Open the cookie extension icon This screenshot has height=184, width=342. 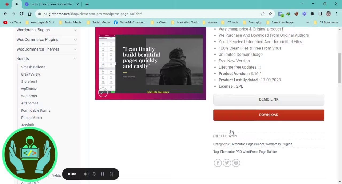[x=296, y=14]
